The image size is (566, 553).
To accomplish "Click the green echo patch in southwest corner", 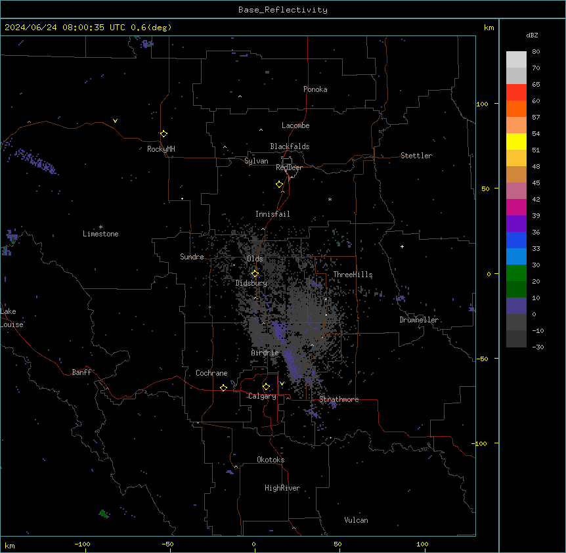I will click(x=104, y=514).
